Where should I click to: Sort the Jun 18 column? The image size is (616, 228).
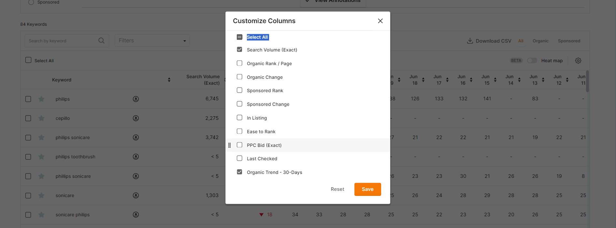point(423,80)
